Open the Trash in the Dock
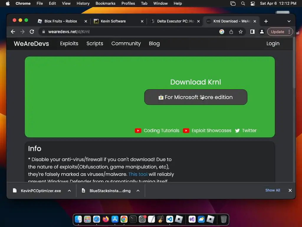This screenshot has width=302, height=227. click(224, 219)
